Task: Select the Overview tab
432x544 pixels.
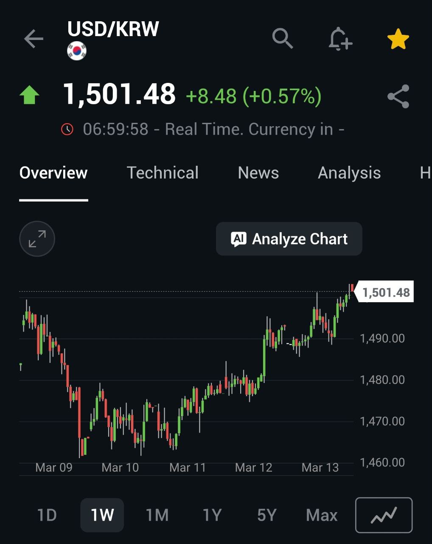Action: (53, 173)
